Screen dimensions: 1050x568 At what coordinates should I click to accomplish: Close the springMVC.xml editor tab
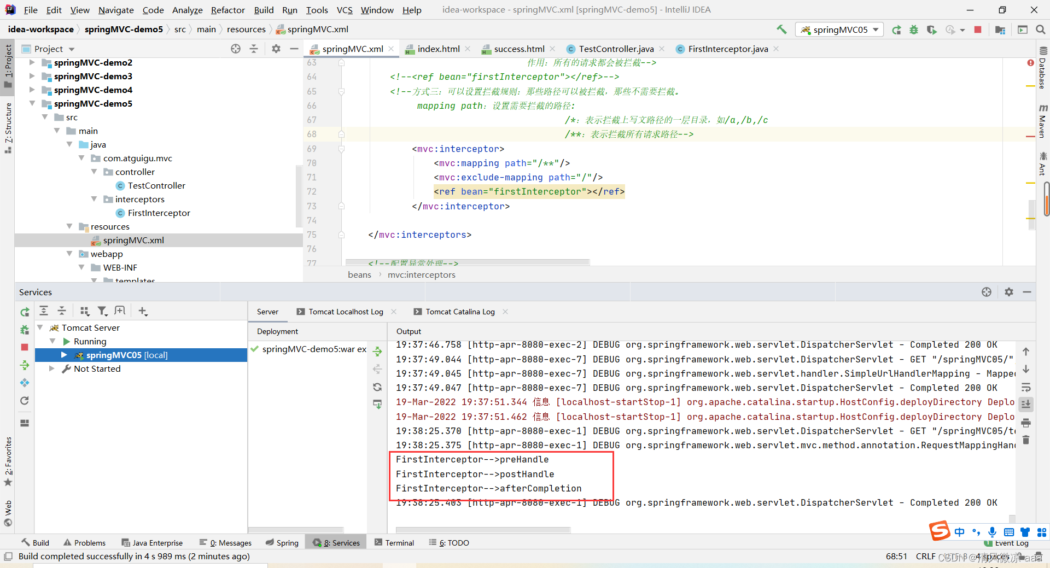391,49
